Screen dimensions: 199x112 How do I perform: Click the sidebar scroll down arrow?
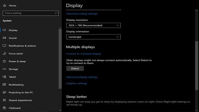[60, 110]
